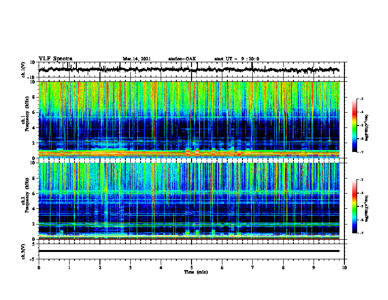Click the time axis tick label "9"
388x300 pixels.
click(x=314, y=268)
